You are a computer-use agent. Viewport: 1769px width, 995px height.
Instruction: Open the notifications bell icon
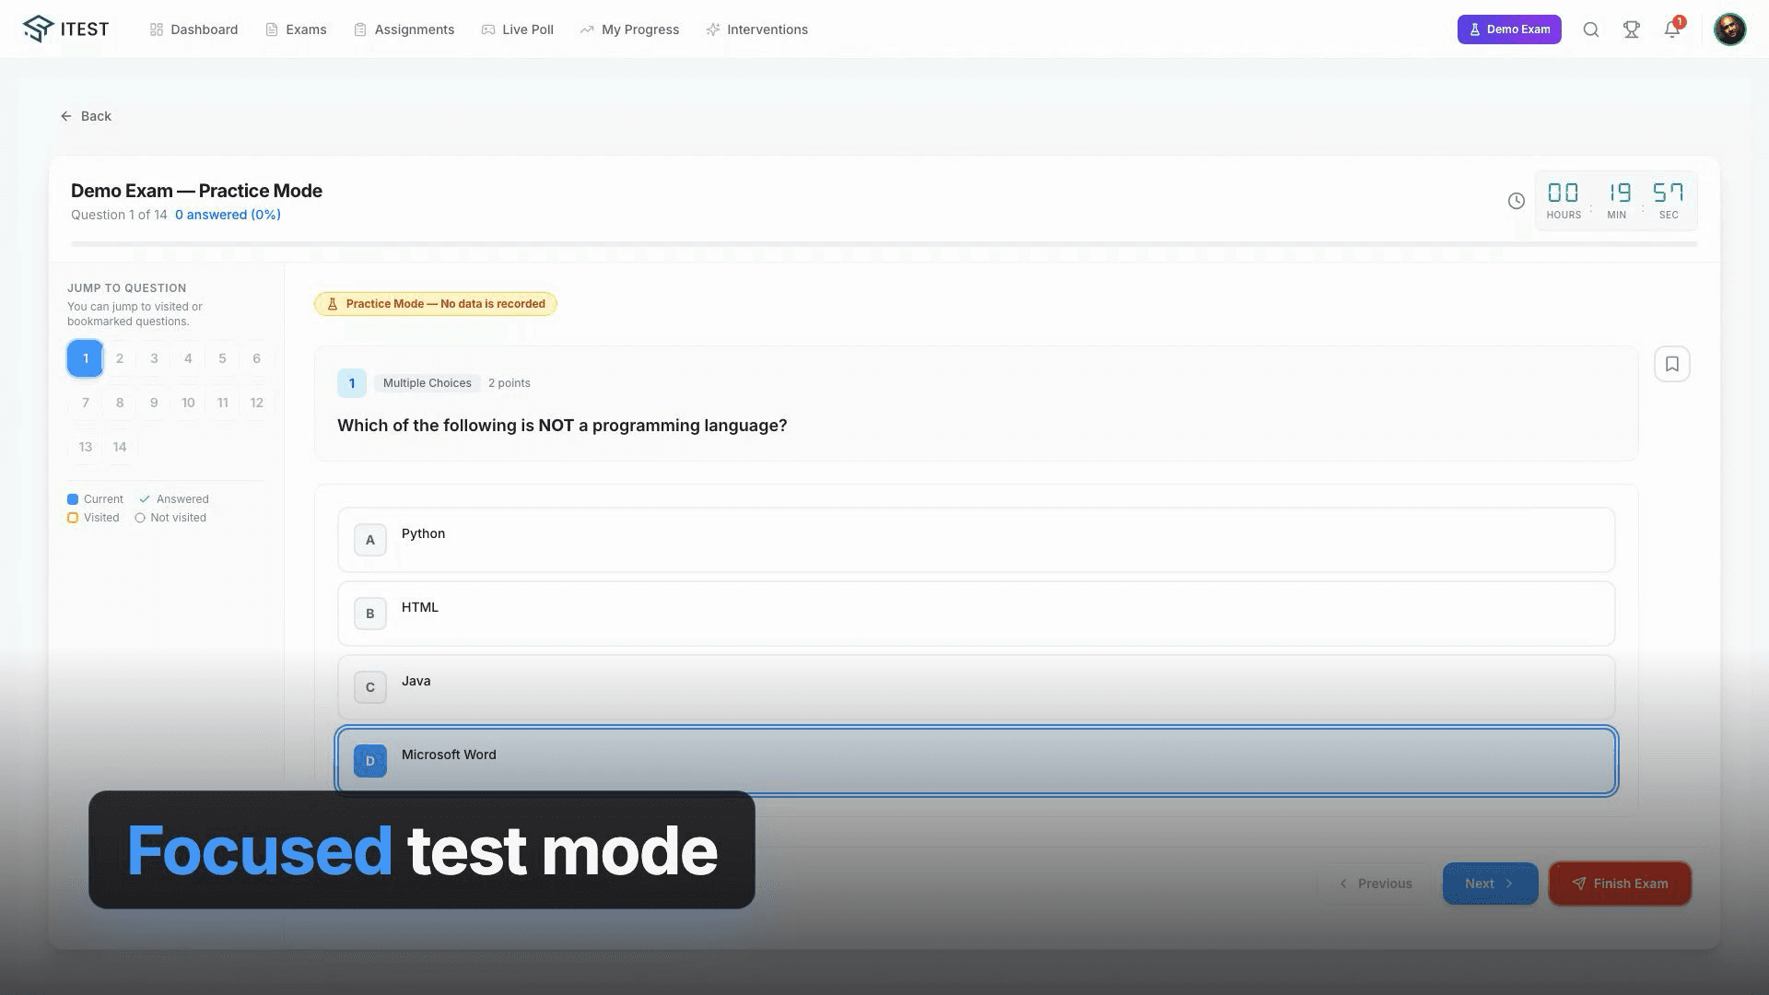click(x=1672, y=29)
